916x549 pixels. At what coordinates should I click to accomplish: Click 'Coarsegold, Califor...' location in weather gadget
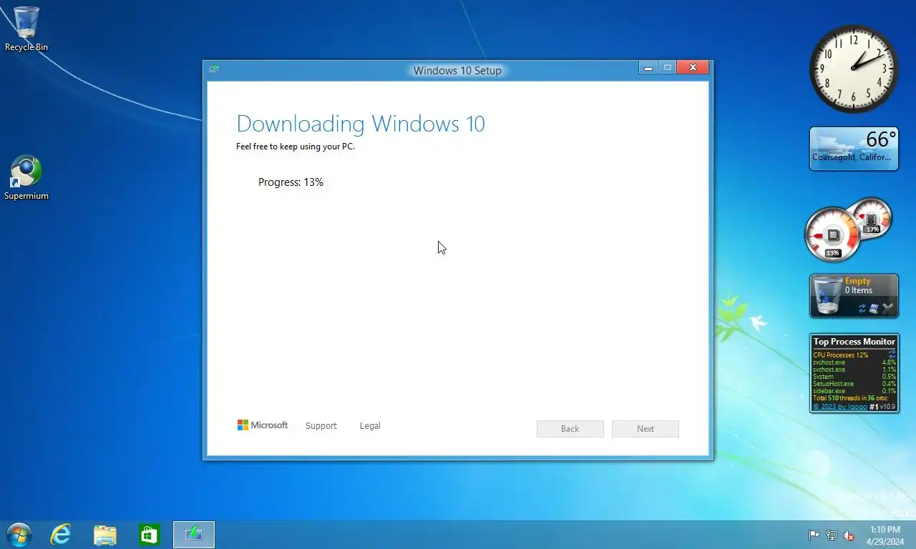pyautogui.click(x=852, y=157)
